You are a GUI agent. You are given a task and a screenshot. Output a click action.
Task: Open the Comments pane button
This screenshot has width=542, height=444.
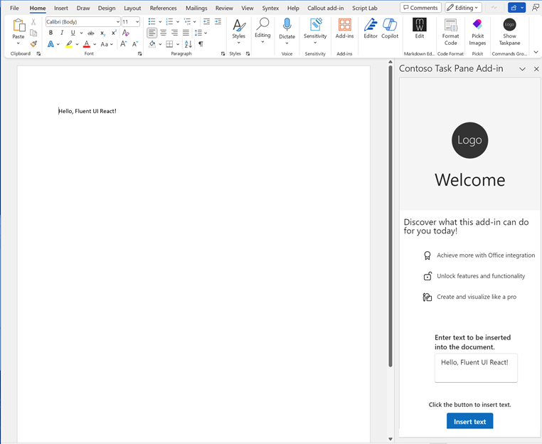420,8
